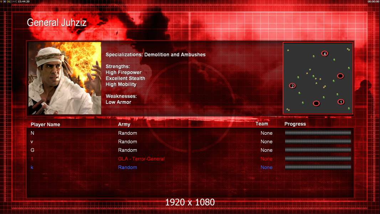
Task: Select player name 'v' row
Action: (32, 142)
